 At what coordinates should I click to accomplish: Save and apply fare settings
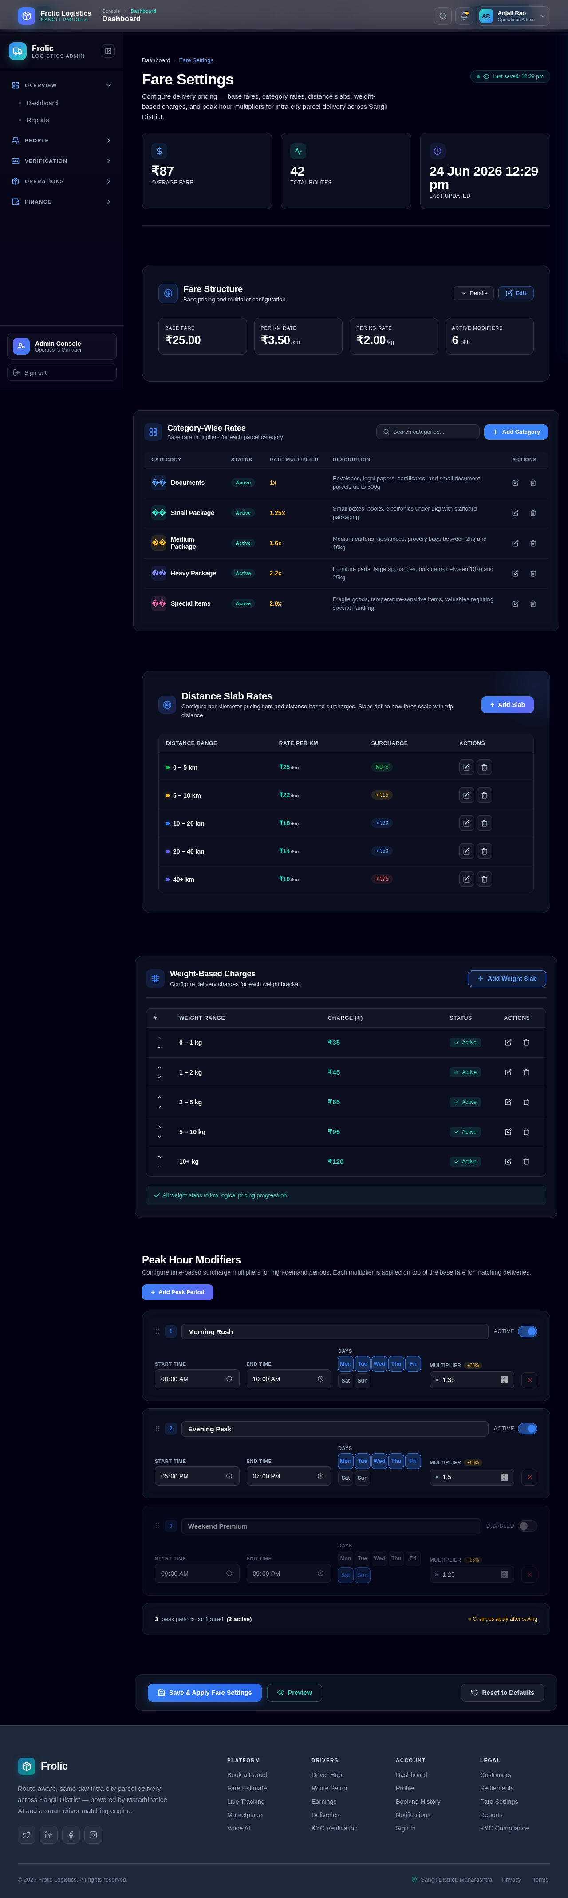(x=205, y=1692)
